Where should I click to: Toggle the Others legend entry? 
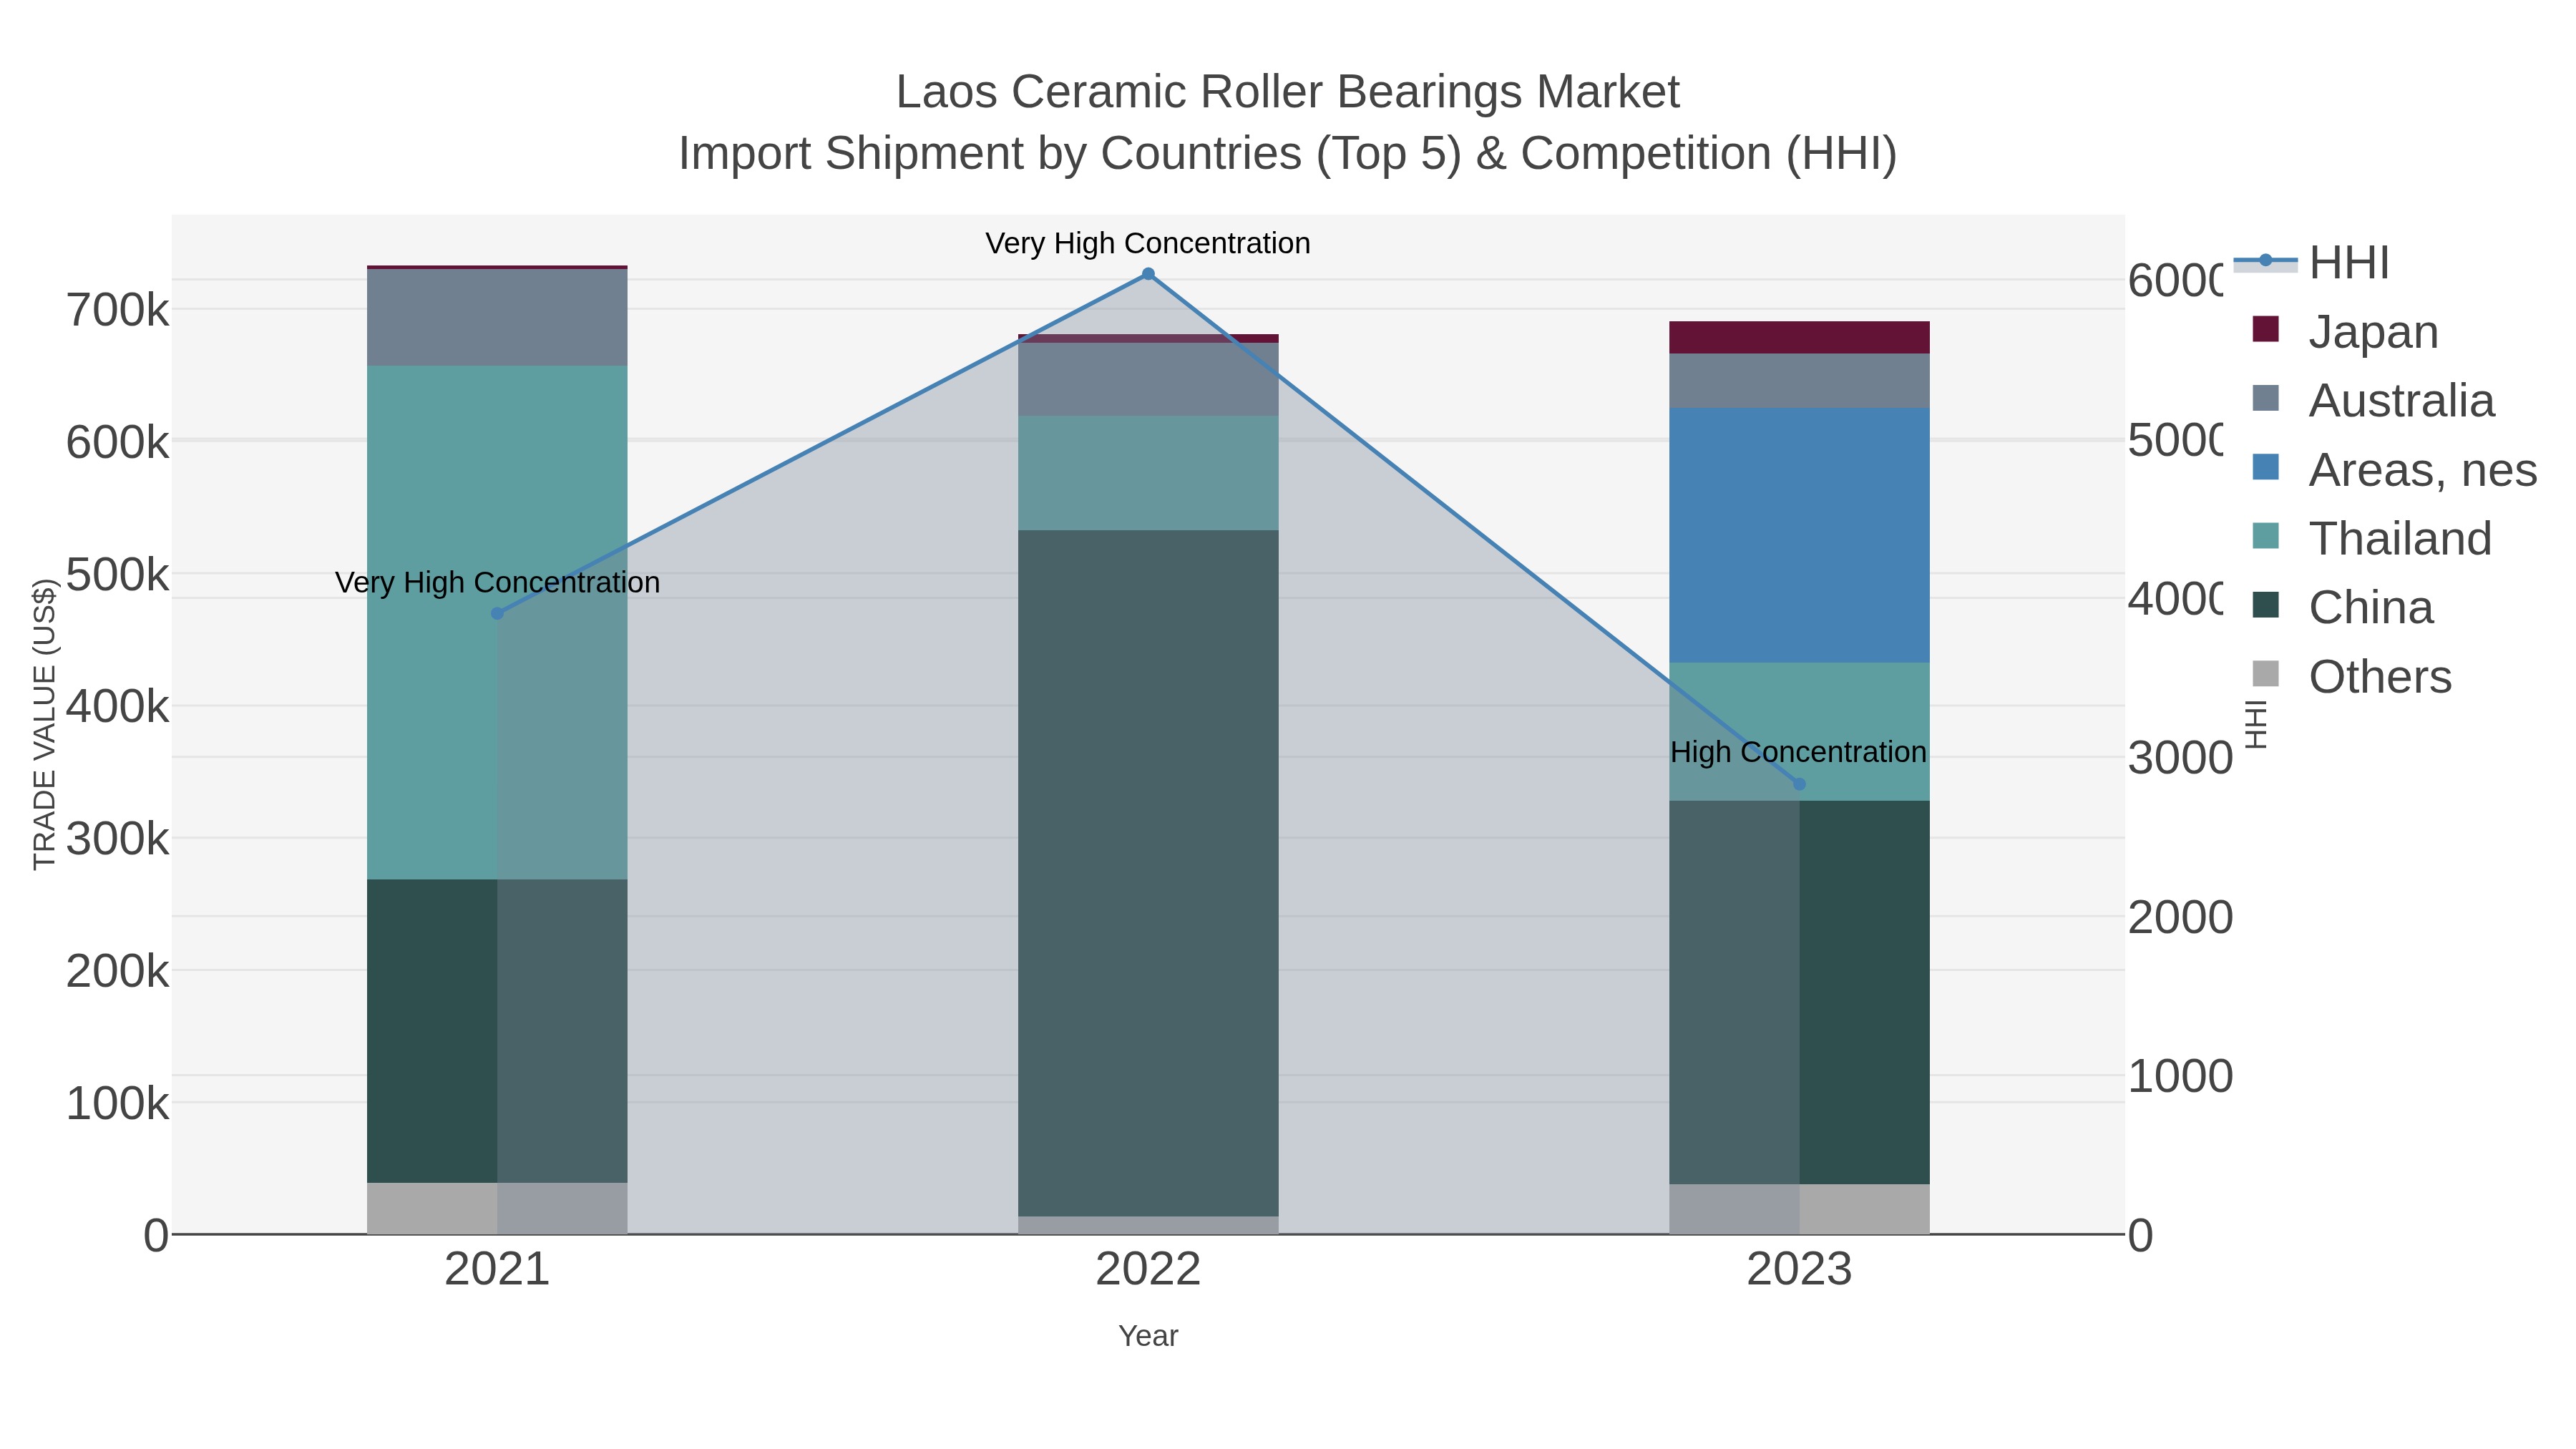[2351, 677]
